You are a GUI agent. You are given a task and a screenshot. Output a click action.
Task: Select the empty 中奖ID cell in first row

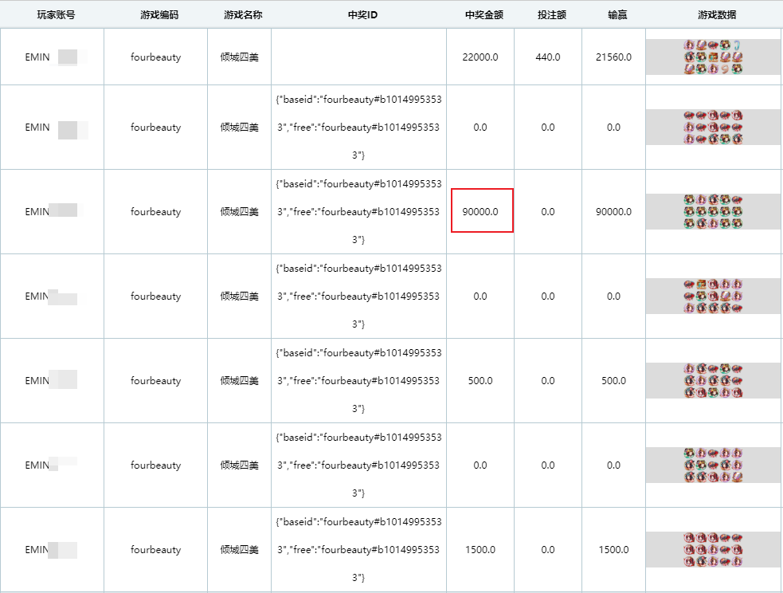(358, 57)
